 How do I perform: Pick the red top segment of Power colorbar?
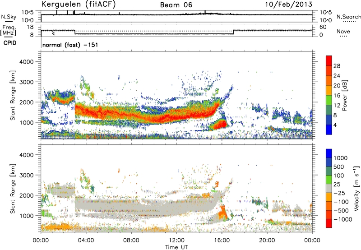329,61
